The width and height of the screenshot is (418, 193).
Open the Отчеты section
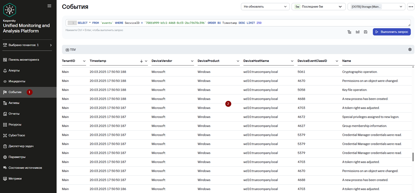(28, 114)
